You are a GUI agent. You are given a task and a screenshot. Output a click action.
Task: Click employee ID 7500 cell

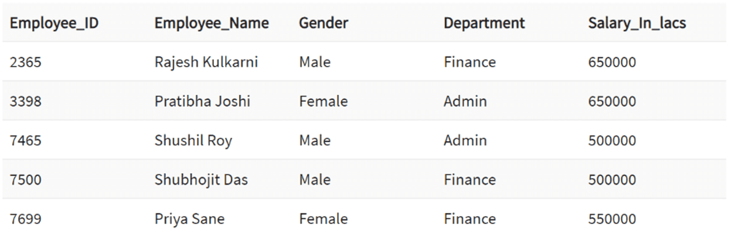point(26,180)
